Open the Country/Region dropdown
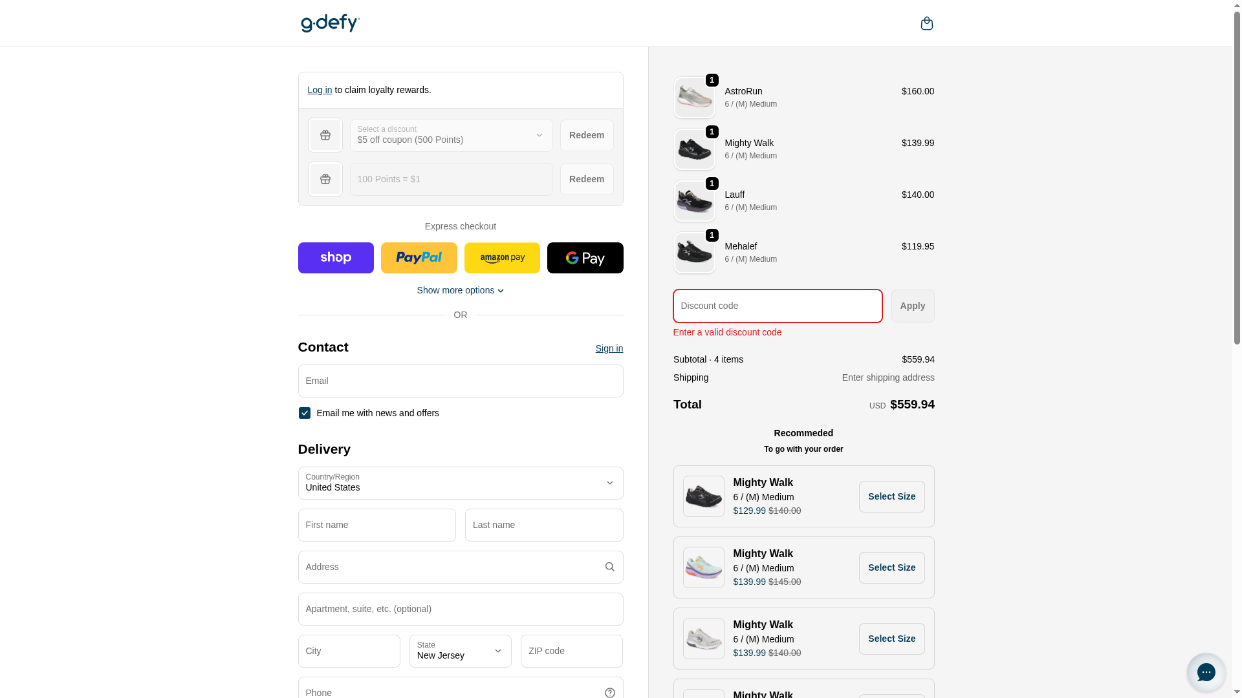The width and height of the screenshot is (1242, 698). [x=460, y=483]
